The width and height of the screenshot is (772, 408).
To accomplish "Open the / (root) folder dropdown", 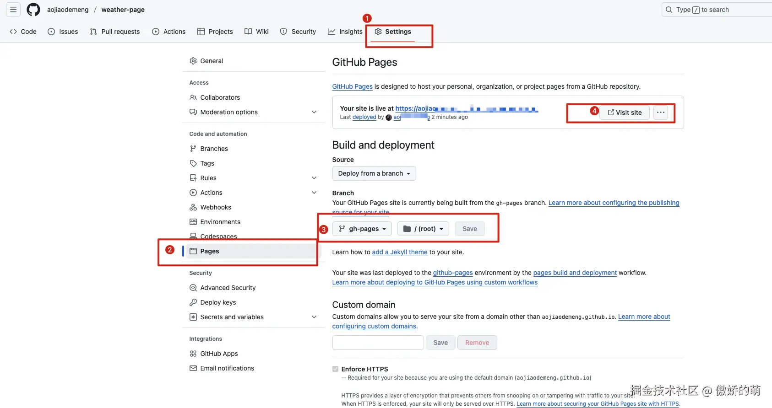I will (x=423, y=229).
